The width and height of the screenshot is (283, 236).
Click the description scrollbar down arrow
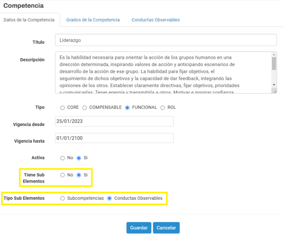pyautogui.click(x=274, y=85)
